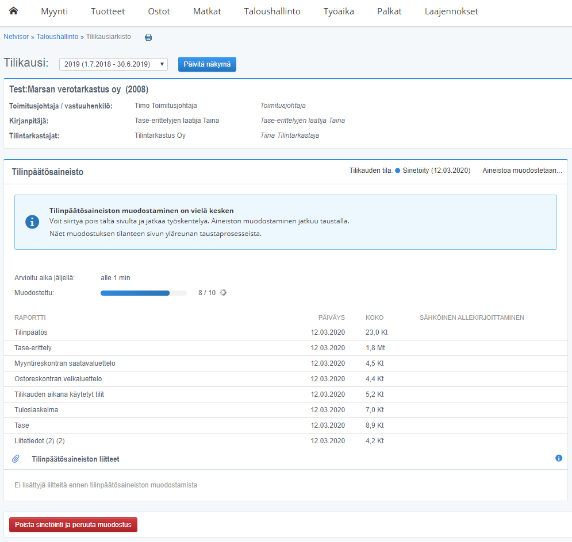Follow the Netvisor breadcrumb link
The width and height of the screenshot is (572, 542).
click(16, 37)
